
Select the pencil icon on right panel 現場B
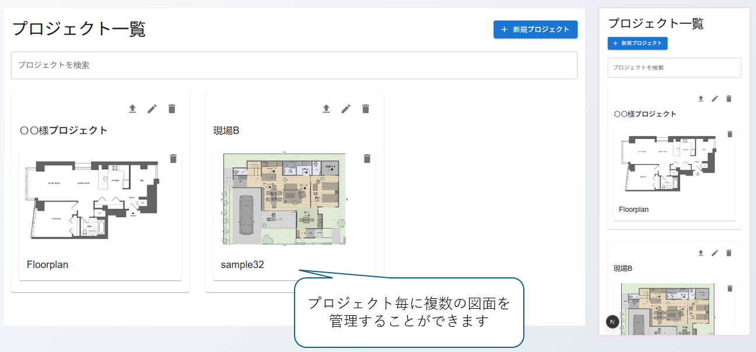[x=715, y=253]
